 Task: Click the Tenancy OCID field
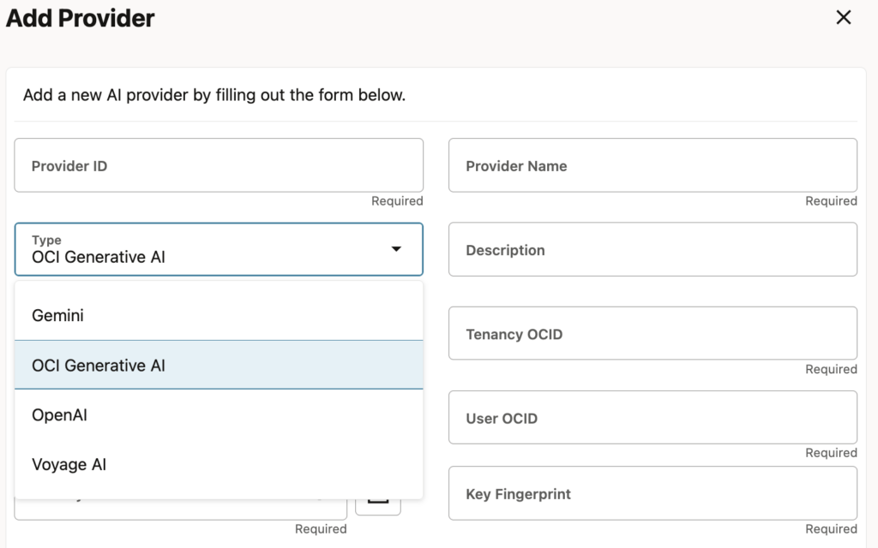[652, 333]
